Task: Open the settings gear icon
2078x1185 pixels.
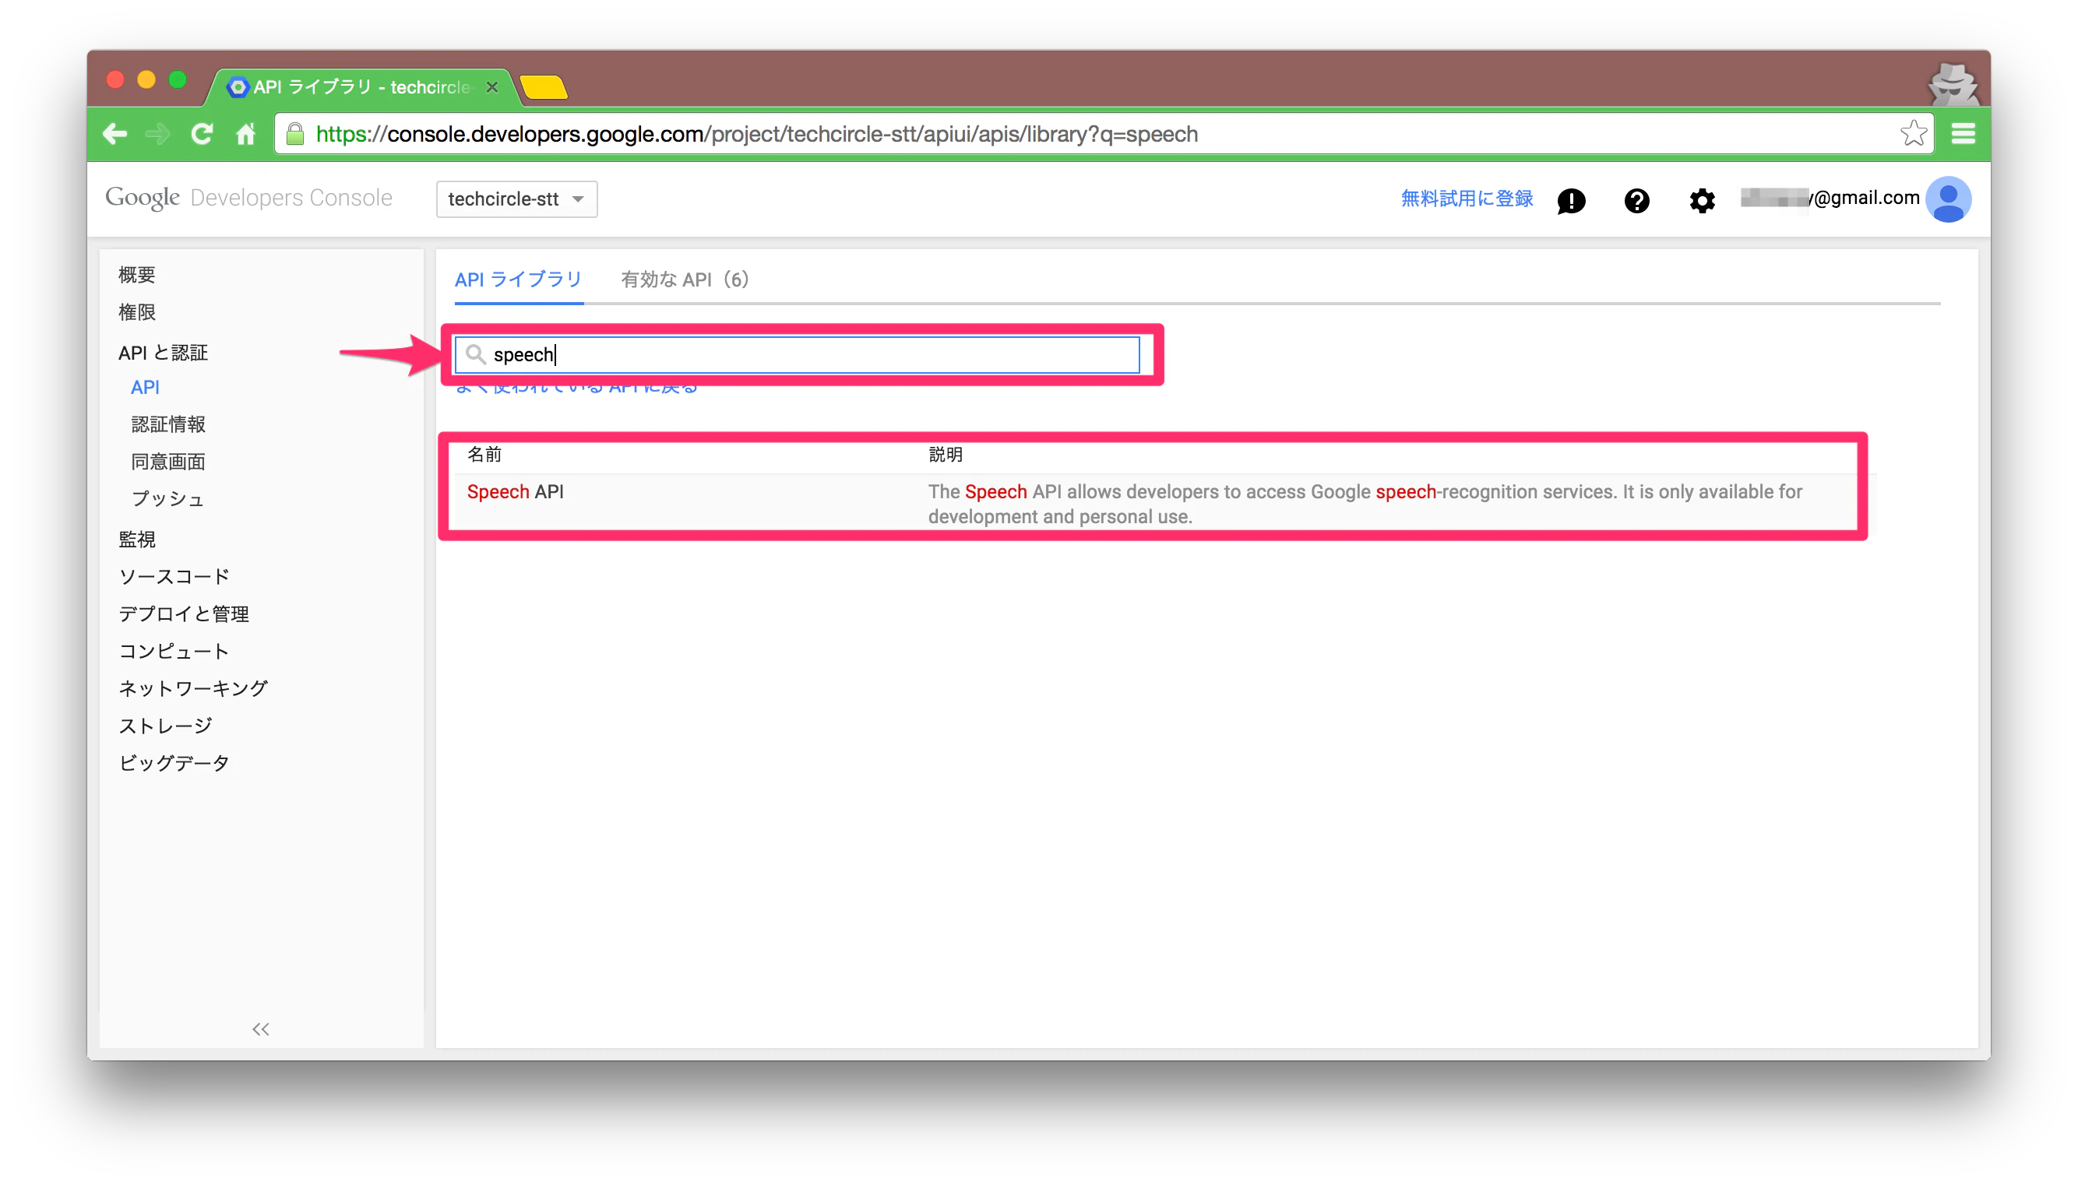Action: click(1701, 200)
